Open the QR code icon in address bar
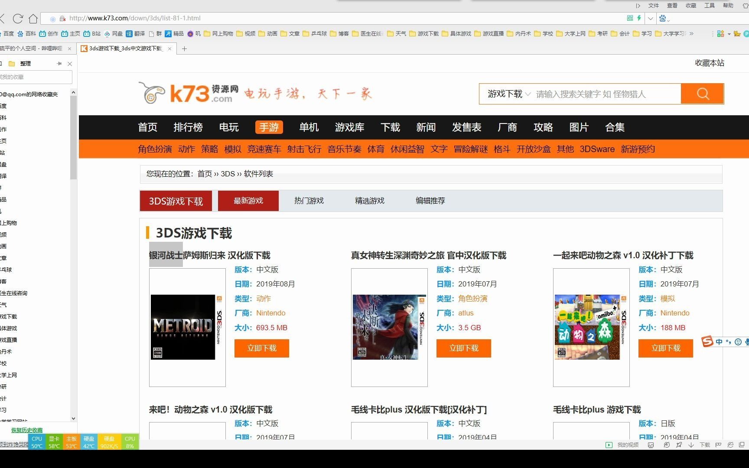Screen dimensions: 749x468 (x=630, y=18)
